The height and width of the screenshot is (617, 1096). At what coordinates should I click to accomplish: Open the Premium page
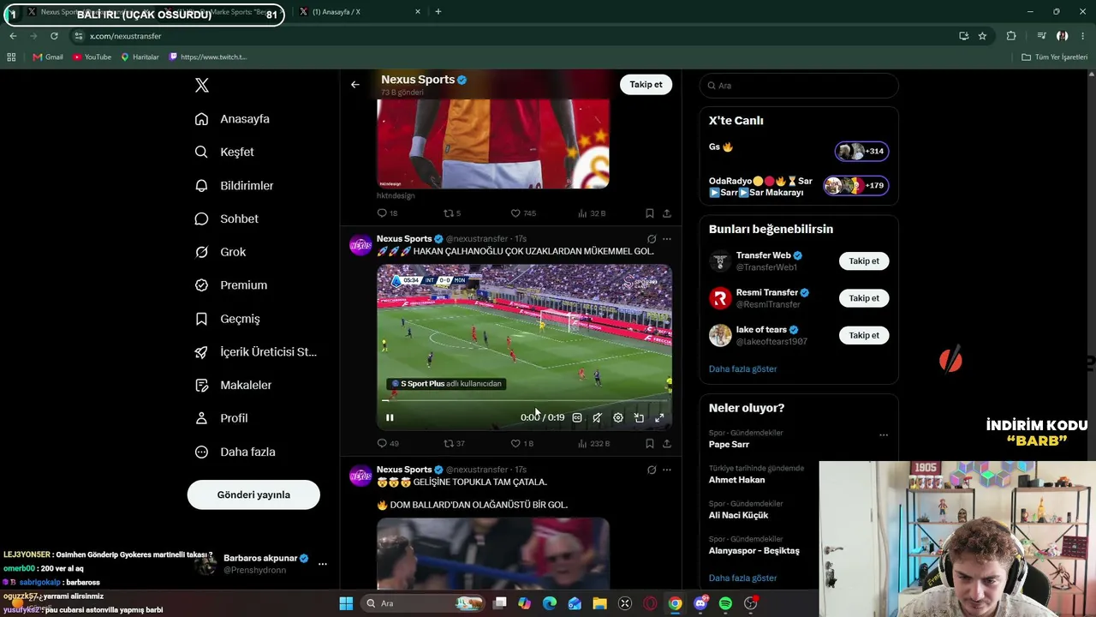click(x=231, y=285)
